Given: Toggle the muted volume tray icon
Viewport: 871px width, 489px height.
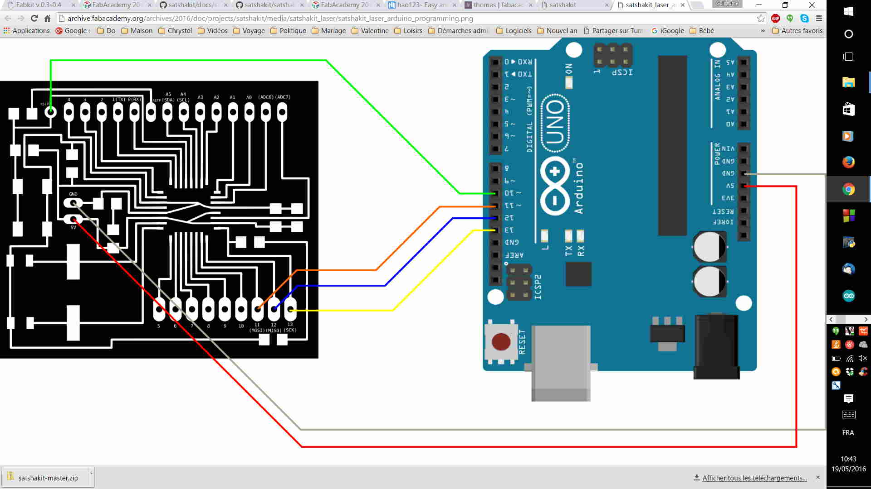Looking at the screenshot, I should click(x=863, y=358).
